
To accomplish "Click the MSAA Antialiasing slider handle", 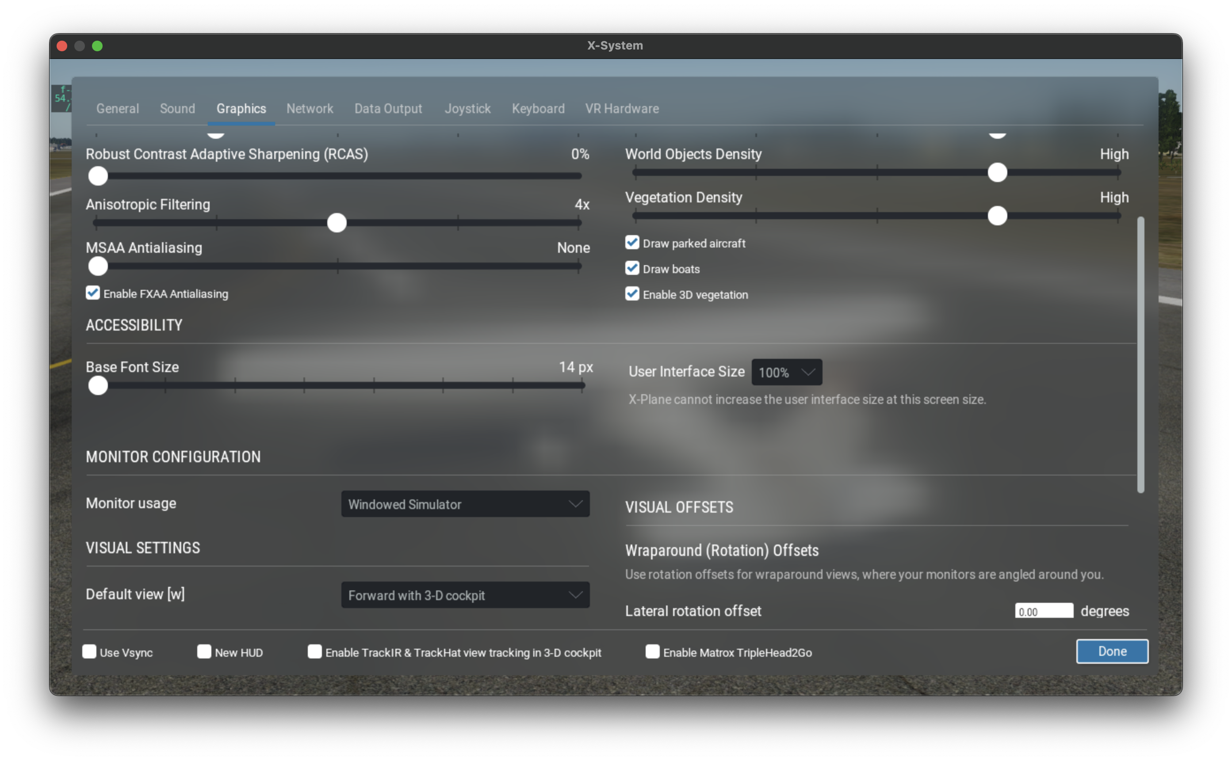I will coord(98,266).
